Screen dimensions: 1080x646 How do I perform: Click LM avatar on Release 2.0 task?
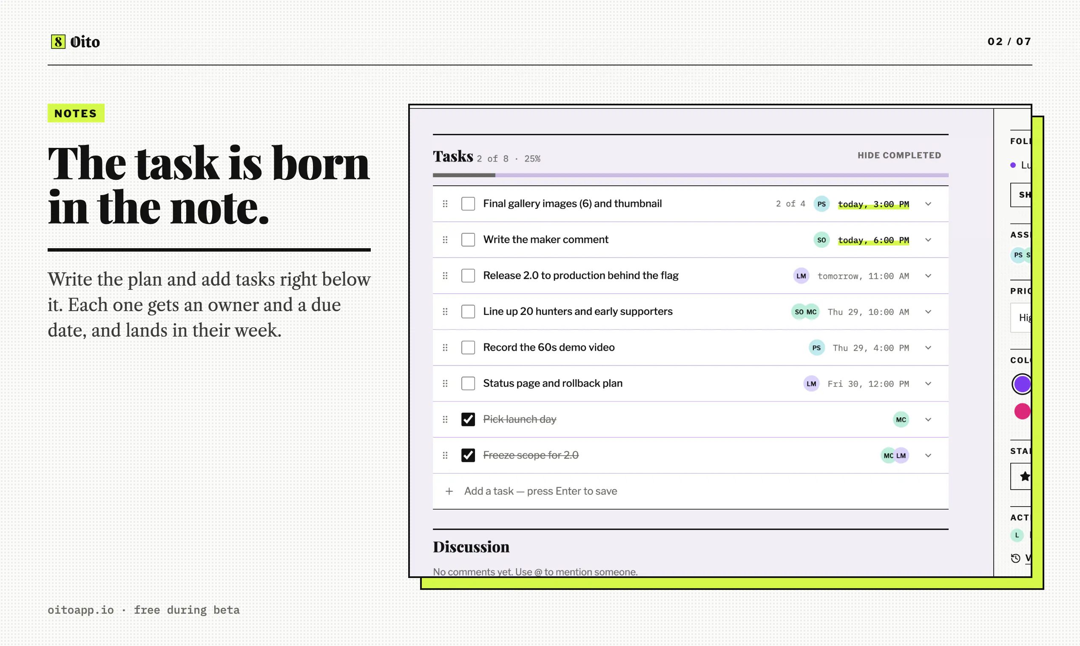801,275
